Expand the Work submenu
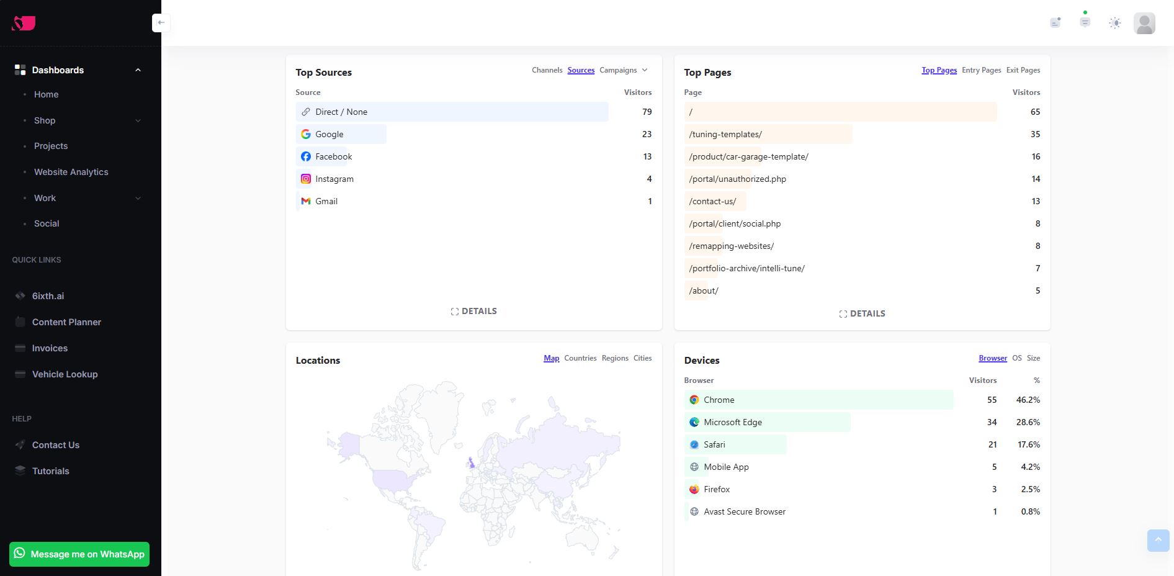 (138, 198)
